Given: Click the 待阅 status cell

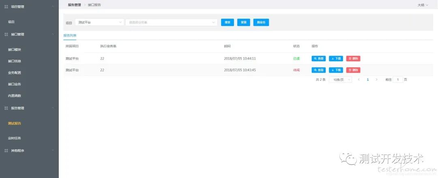Looking at the screenshot, I should (296, 70).
